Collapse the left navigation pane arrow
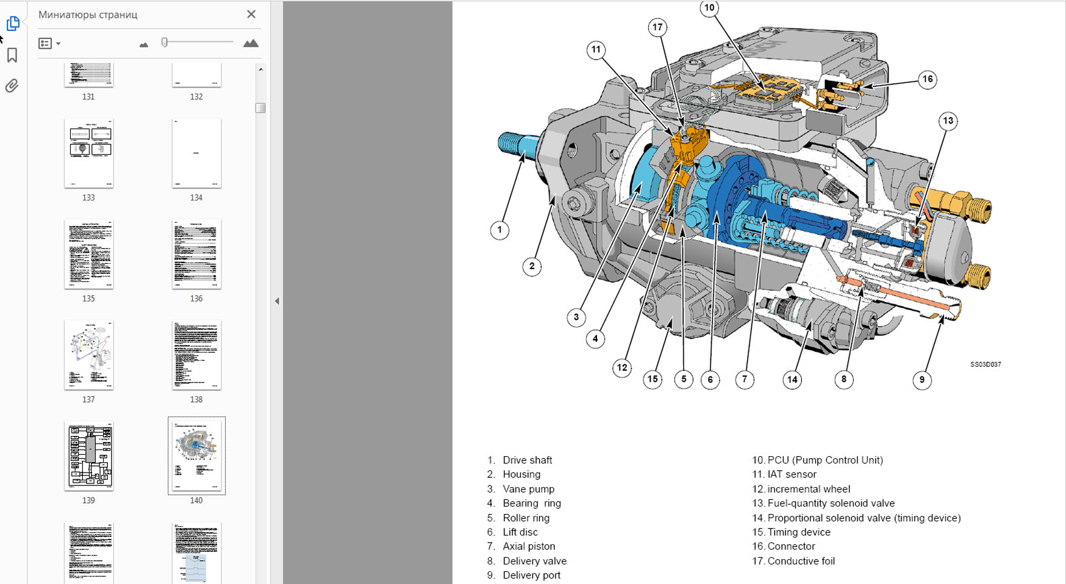Image resolution: width=1066 pixels, height=584 pixels. (x=277, y=301)
